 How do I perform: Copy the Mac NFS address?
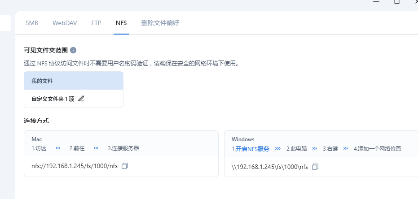point(125,166)
